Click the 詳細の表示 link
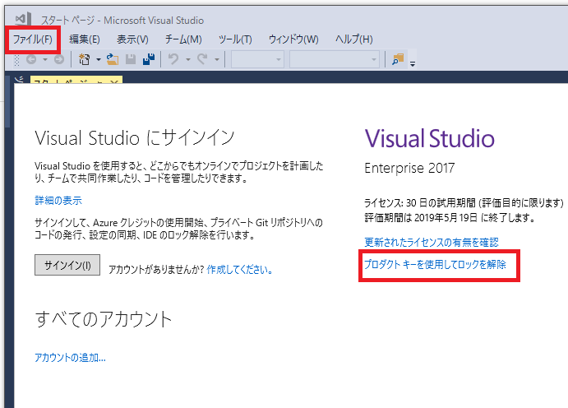Screen dimensions: 568x408 click(58, 201)
